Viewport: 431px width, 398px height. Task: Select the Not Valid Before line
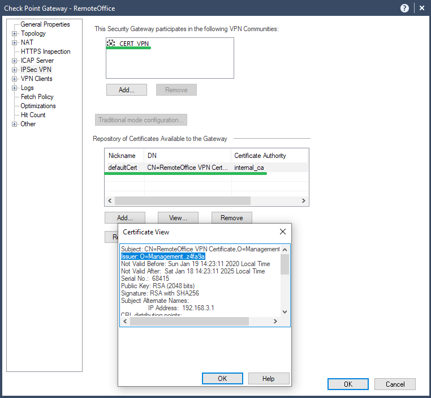point(196,264)
